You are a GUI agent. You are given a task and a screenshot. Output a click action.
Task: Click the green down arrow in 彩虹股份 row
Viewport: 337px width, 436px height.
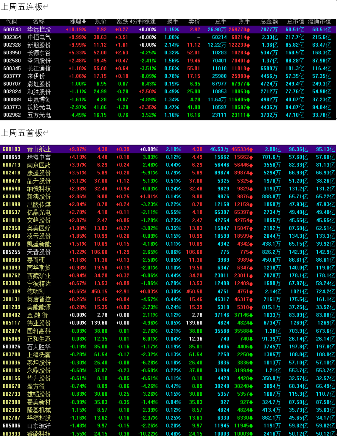click(248, 84)
